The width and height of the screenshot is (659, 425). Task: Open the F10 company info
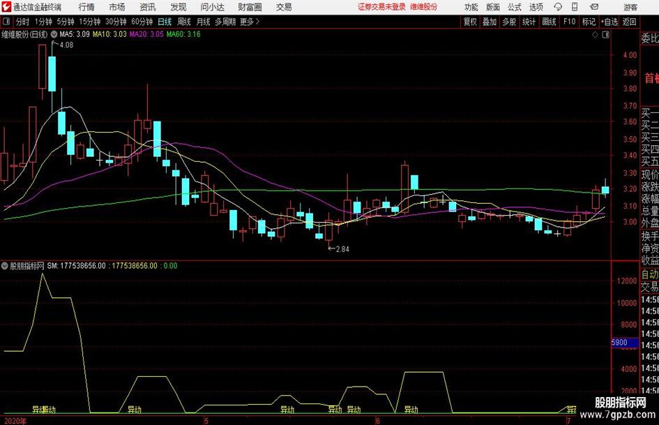[x=570, y=22]
